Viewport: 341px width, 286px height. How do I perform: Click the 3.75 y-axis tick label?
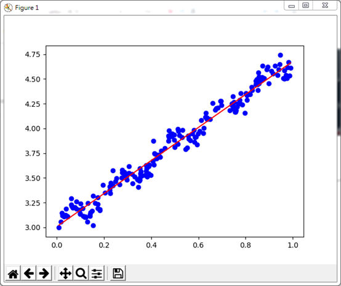(x=33, y=153)
